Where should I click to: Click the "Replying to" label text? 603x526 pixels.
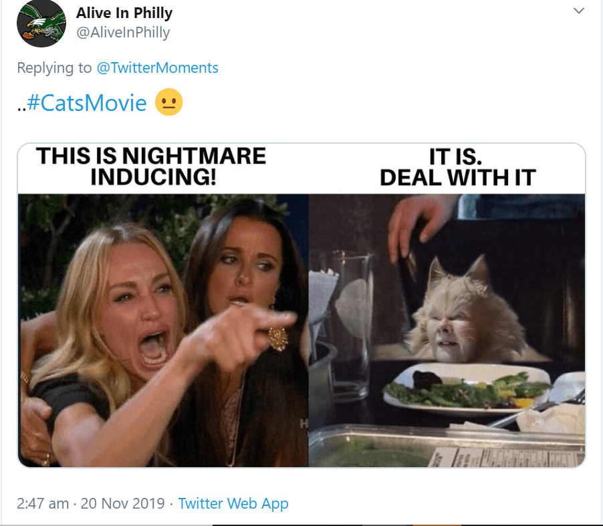pyautogui.click(x=56, y=68)
